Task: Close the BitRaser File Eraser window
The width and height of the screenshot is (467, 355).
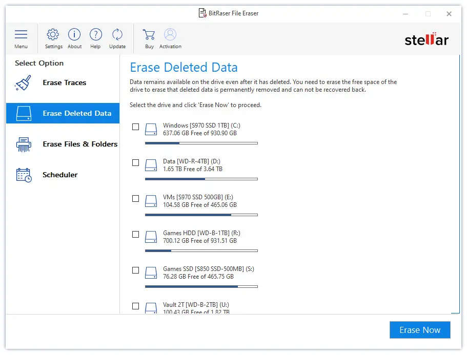Action: pyautogui.click(x=449, y=14)
